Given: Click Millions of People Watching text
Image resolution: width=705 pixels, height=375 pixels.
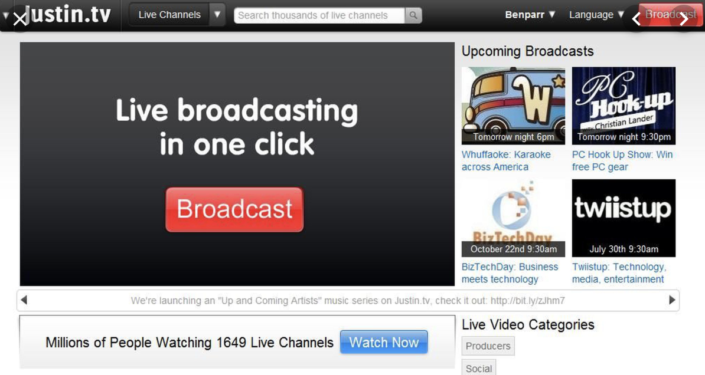Looking at the screenshot, I should 190,342.
